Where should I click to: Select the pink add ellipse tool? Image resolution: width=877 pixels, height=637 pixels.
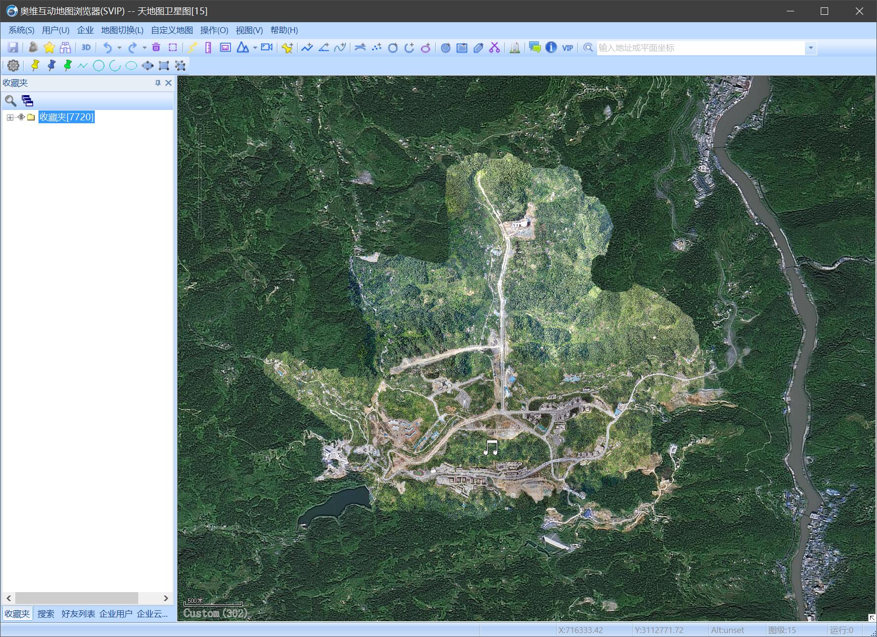click(425, 47)
